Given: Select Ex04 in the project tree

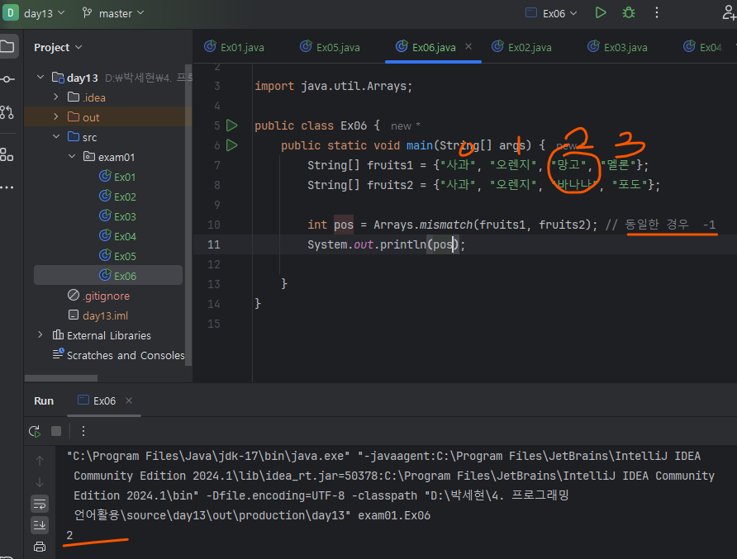Looking at the screenshot, I should 117,236.
